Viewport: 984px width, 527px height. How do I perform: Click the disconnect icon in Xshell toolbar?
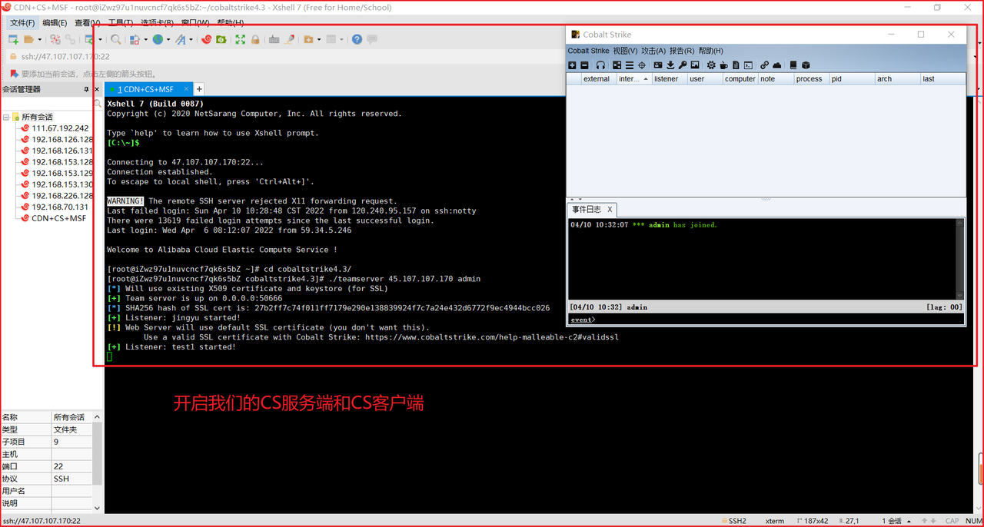point(55,39)
